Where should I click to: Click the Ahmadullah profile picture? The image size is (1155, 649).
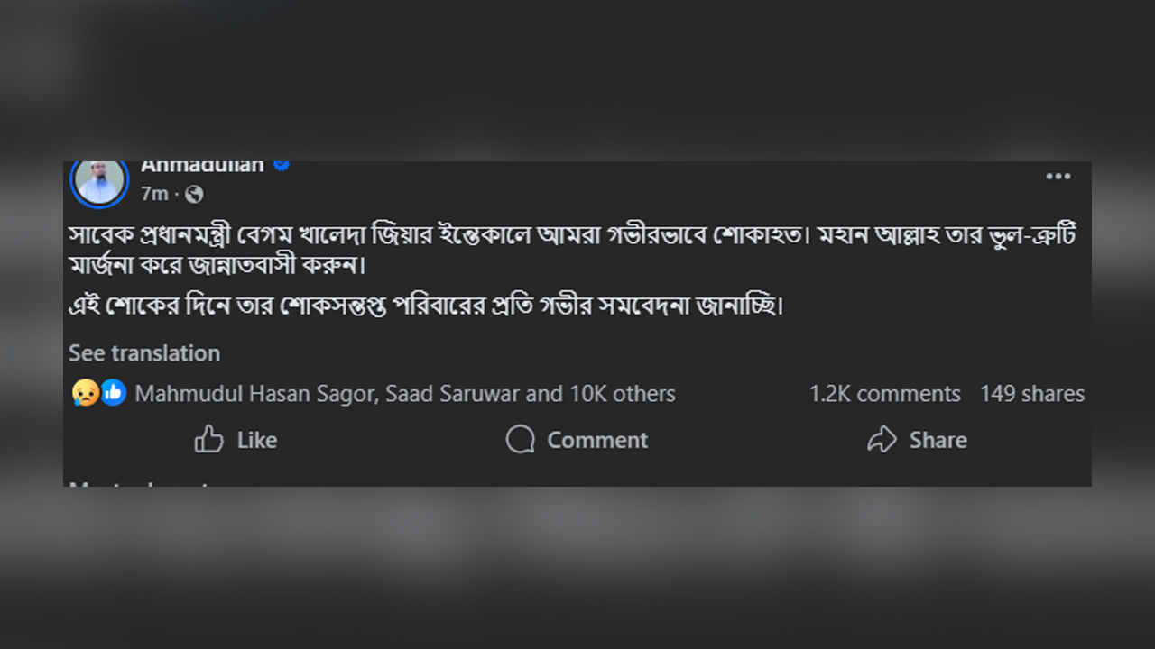pyautogui.click(x=99, y=181)
